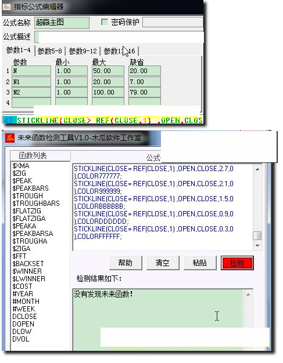The width and height of the screenshot is (283, 363).
Task: Switch to the 参数5-8 tab
Action: 49,50
